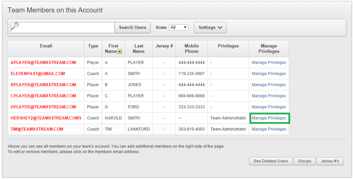Manage Privileges for APLAYER row
This screenshot has width=353, height=179.
coord(269,62)
